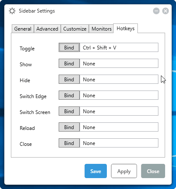This screenshot has width=176, height=189.
Task: Close the Sidebar Settings window via X icon
Action: coord(166,11)
